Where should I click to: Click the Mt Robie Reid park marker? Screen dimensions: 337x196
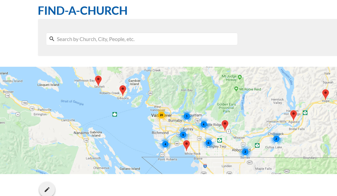236,89
